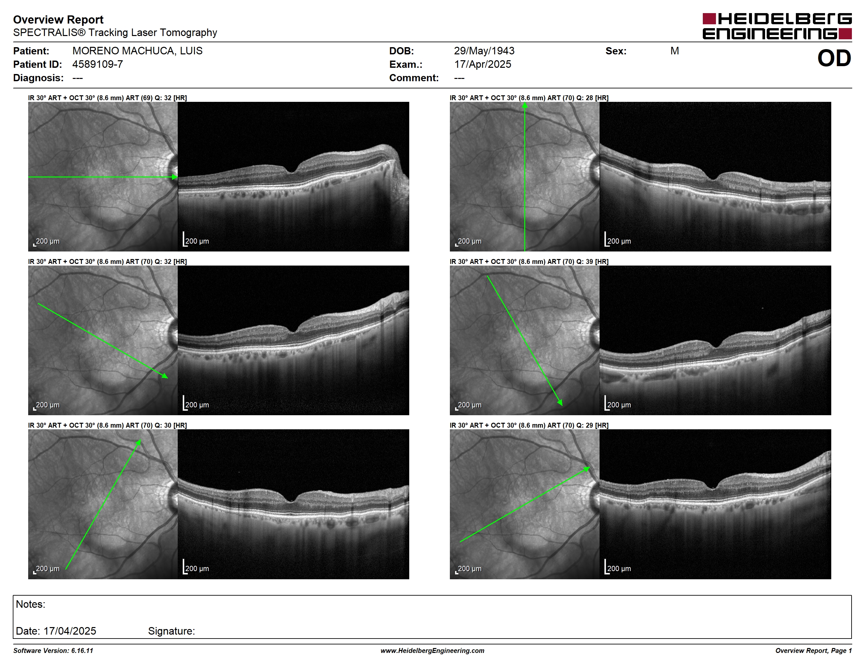Viewport: 865px width, 668px height.
Task: Click the OD eye label
Action: click(834, 58)
